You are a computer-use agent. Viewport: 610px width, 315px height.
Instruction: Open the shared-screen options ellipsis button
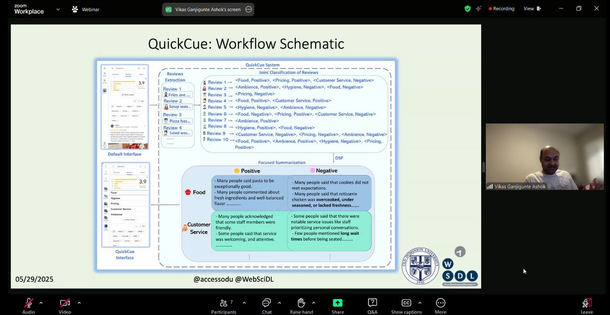click(248, 9)
